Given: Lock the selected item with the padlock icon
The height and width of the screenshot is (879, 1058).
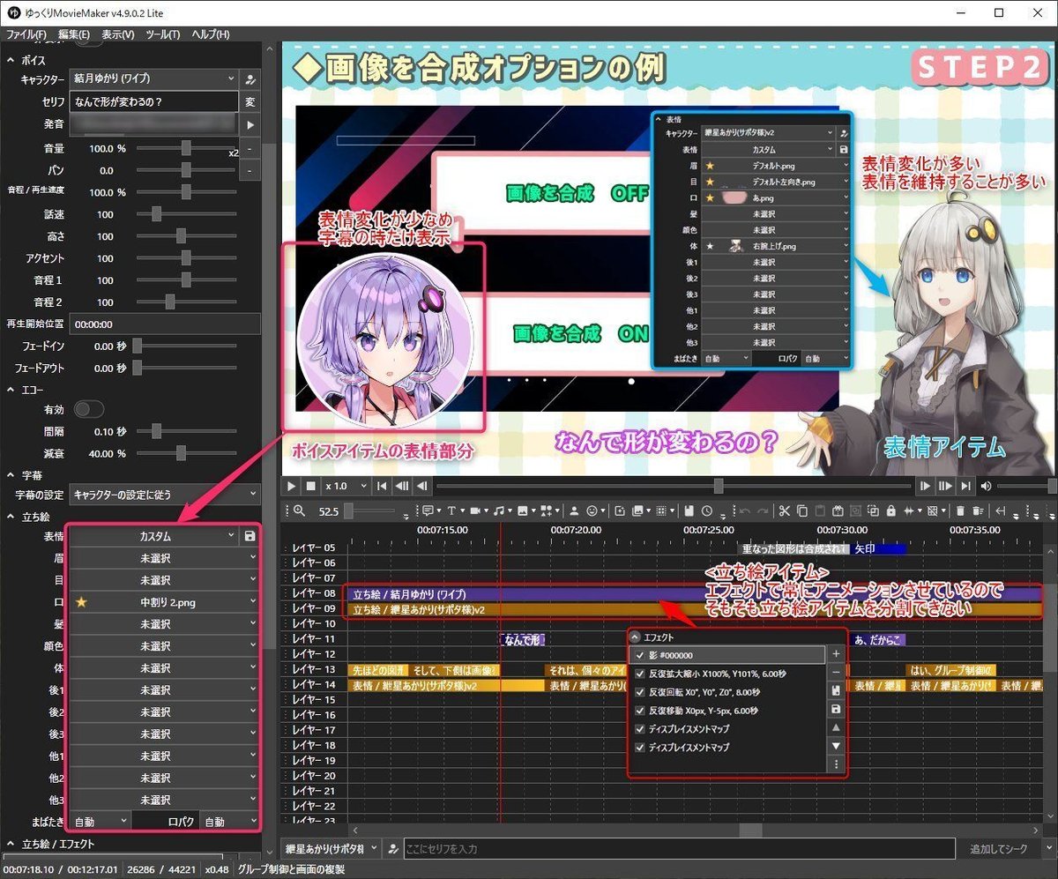Looking at the screenshot, I should coord(890,510).
